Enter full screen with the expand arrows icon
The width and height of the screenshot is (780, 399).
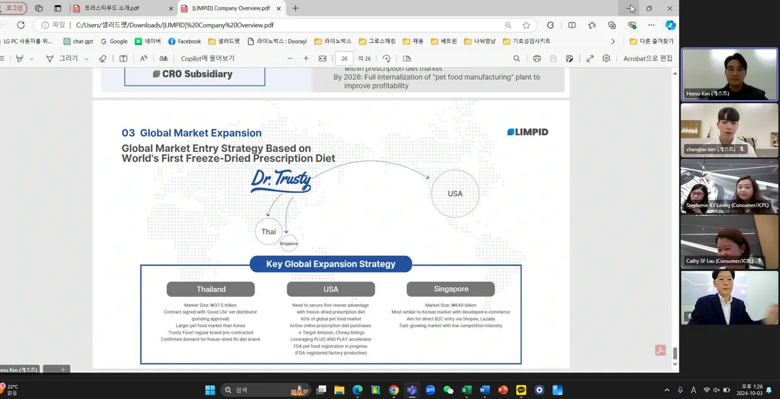(x=590, y=58)
